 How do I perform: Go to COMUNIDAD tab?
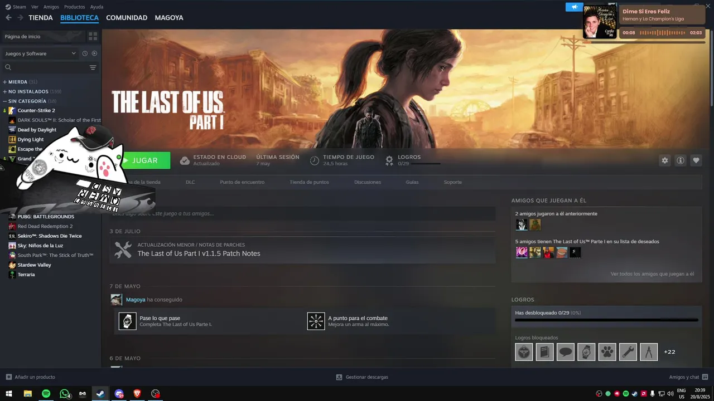pos(127,18)
